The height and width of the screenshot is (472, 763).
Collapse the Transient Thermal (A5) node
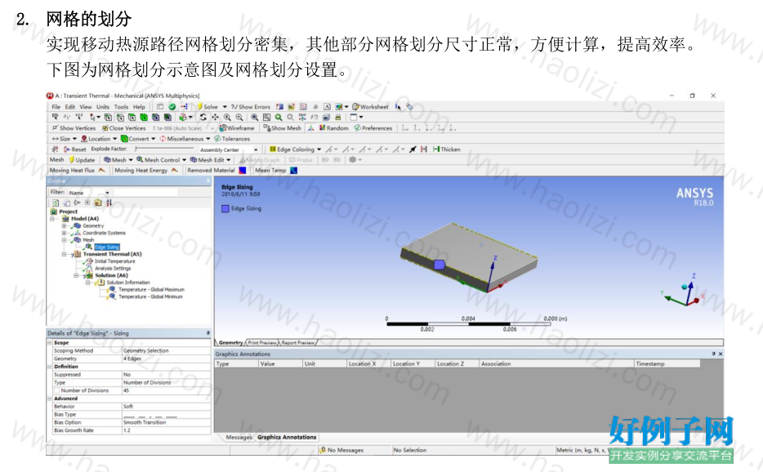pyautogui.click(x=64, y=254)
